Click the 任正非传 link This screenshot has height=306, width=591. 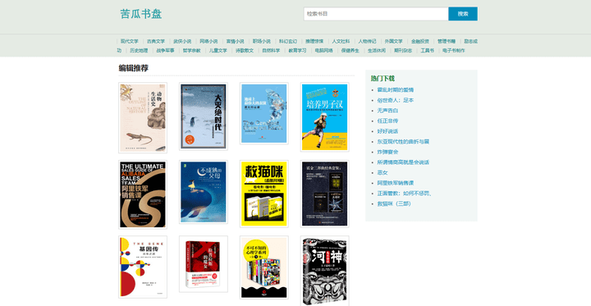coord(387,121)
